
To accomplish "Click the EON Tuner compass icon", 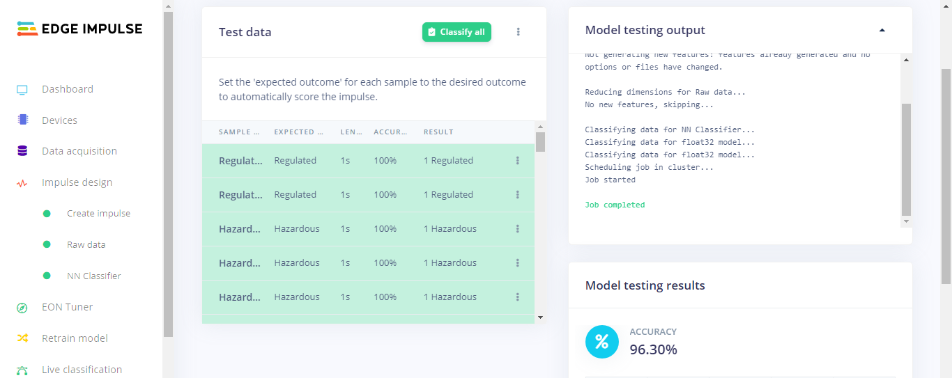I will (22, 308).
